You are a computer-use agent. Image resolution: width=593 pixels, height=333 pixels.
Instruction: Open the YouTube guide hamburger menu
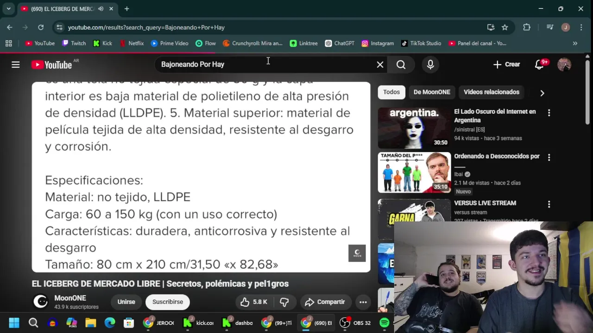pyautogui.click(x=16, y=65)
